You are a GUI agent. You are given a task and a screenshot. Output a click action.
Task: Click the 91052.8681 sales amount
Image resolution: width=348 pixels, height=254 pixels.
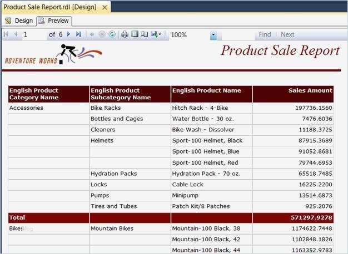point(315,152)
